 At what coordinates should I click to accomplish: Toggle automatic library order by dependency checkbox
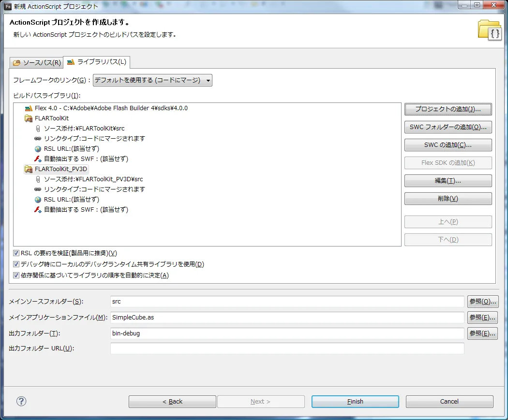tap(16, 275)
